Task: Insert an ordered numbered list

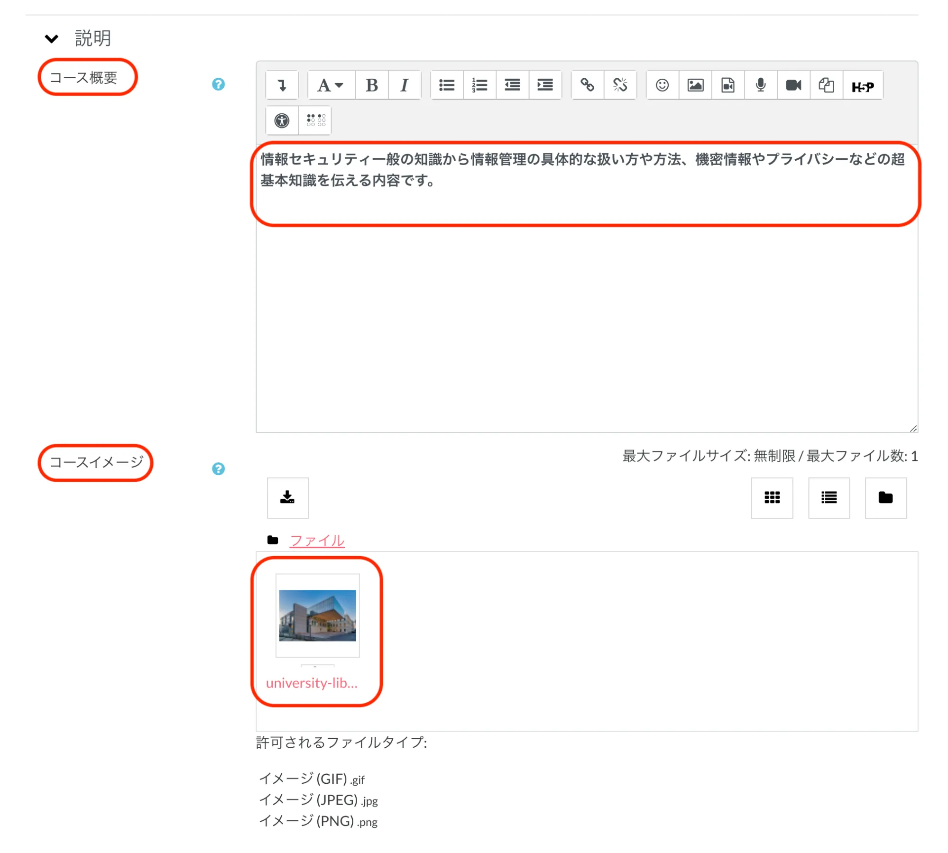Action: point(479,85)
